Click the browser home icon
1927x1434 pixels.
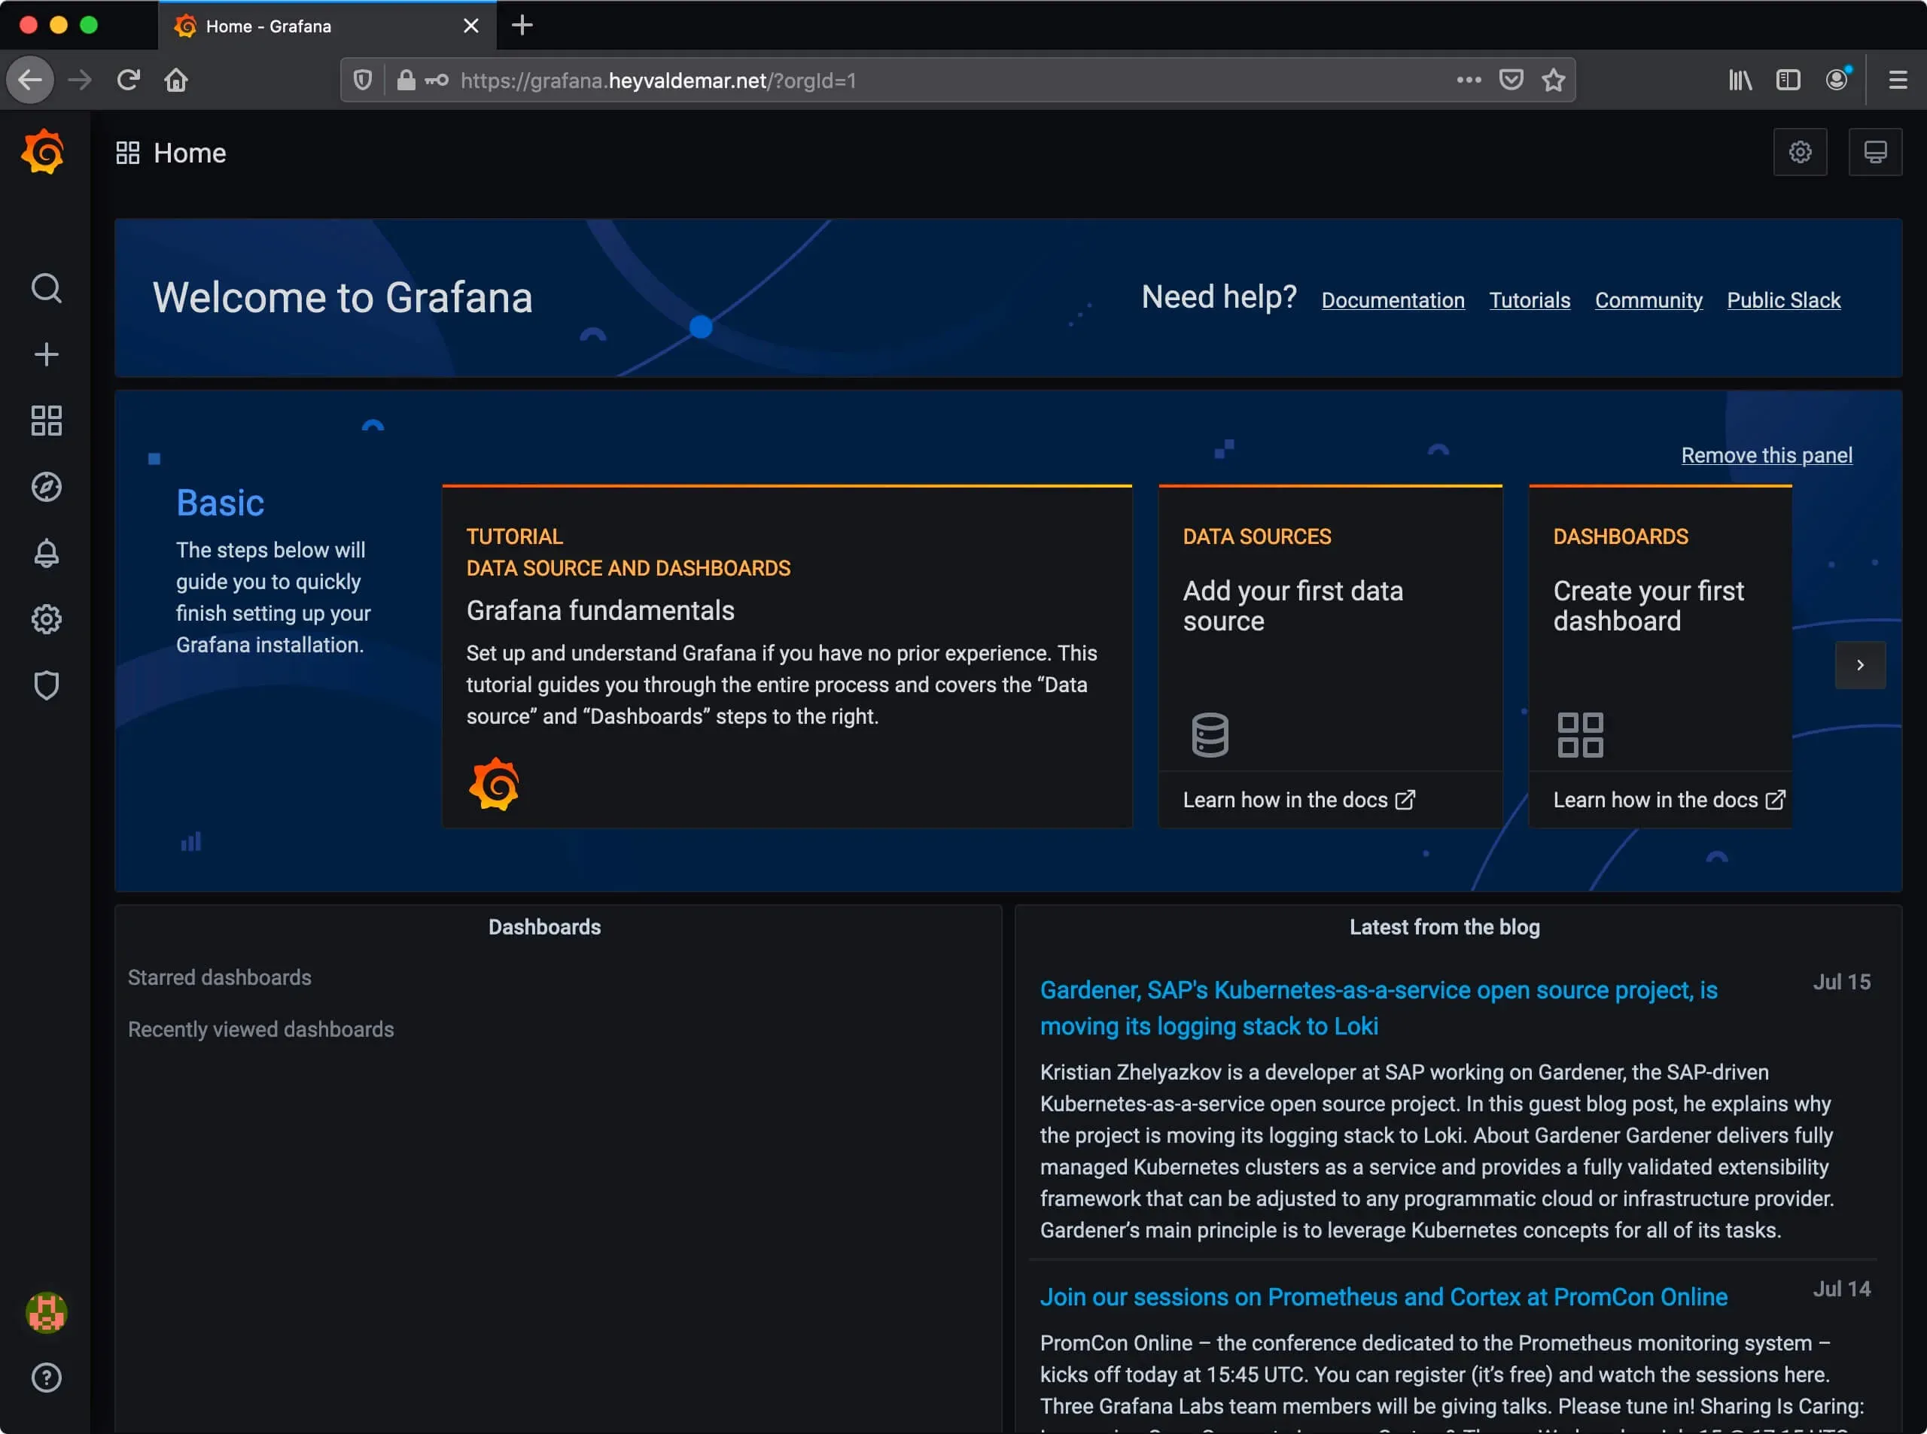click(176, 80)
